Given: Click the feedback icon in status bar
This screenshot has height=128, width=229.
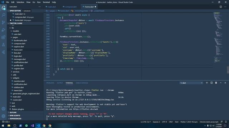Looking at the screenshot, I should point(221,122).
